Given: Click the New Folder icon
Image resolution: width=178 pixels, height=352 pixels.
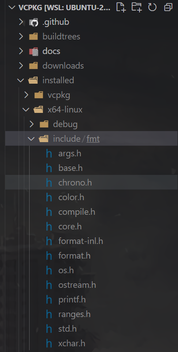Looking at the screenshot, I should (136, 7).
